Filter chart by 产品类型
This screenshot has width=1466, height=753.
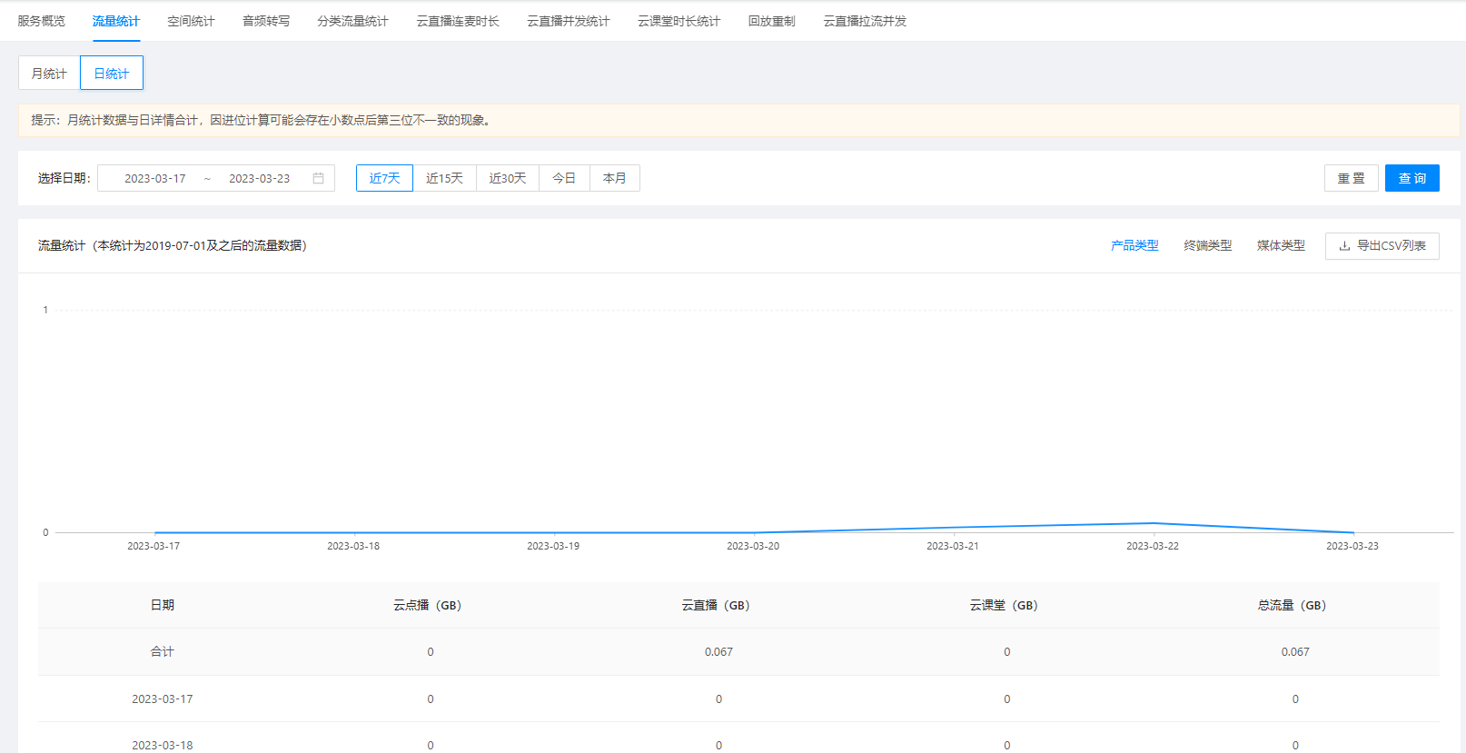click(1134, 245)
